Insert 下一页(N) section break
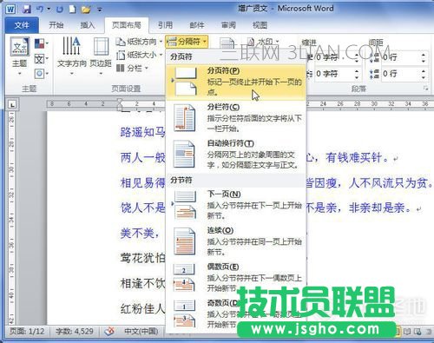The width and height of the screenshot is (434, 343). (x=236, y=205)
